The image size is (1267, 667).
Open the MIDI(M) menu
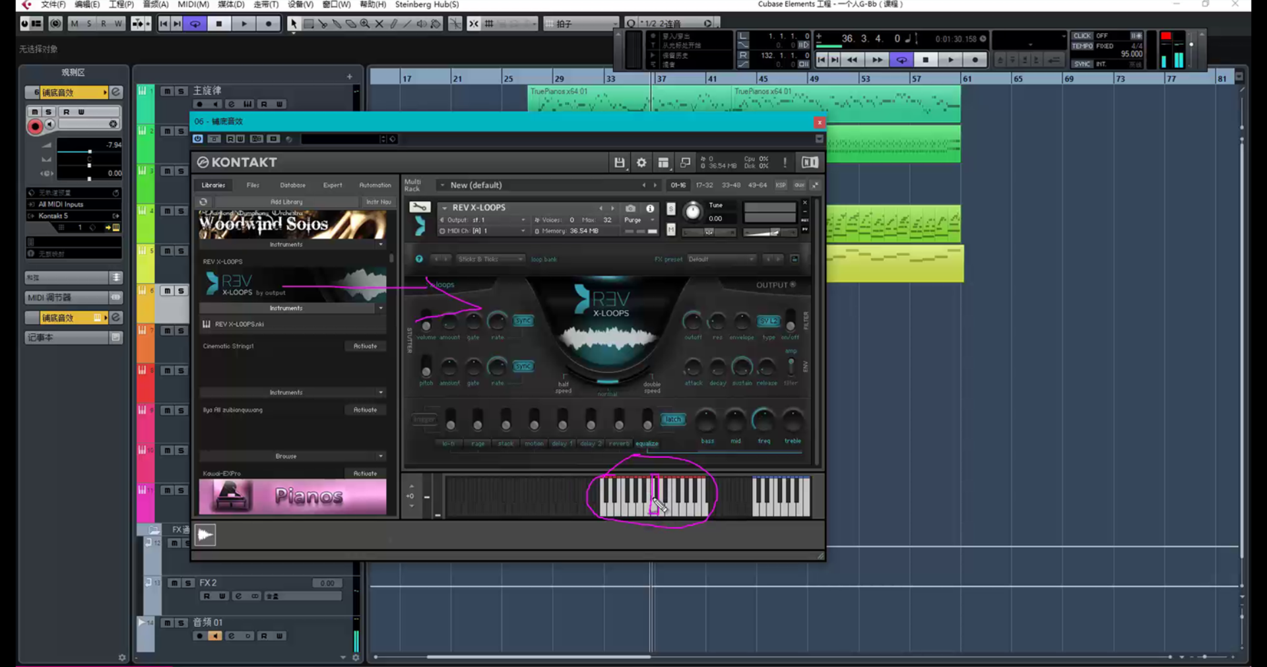point(193,5)
